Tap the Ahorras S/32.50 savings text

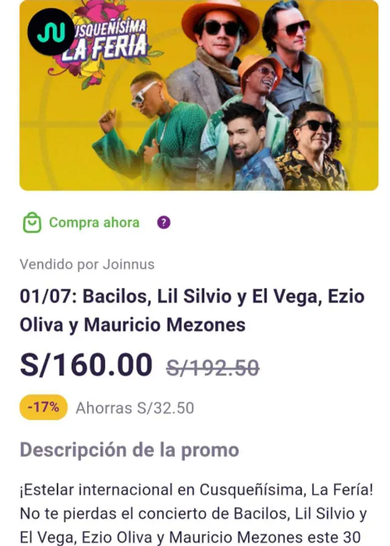(135, 408)
